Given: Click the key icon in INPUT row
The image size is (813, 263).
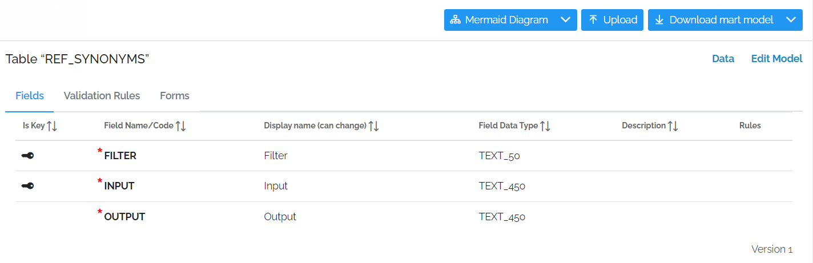Looking at the screenshot, I should coord(27,186).
